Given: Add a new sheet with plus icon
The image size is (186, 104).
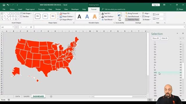Looking at the screenshot, I should tap(51, 96).
